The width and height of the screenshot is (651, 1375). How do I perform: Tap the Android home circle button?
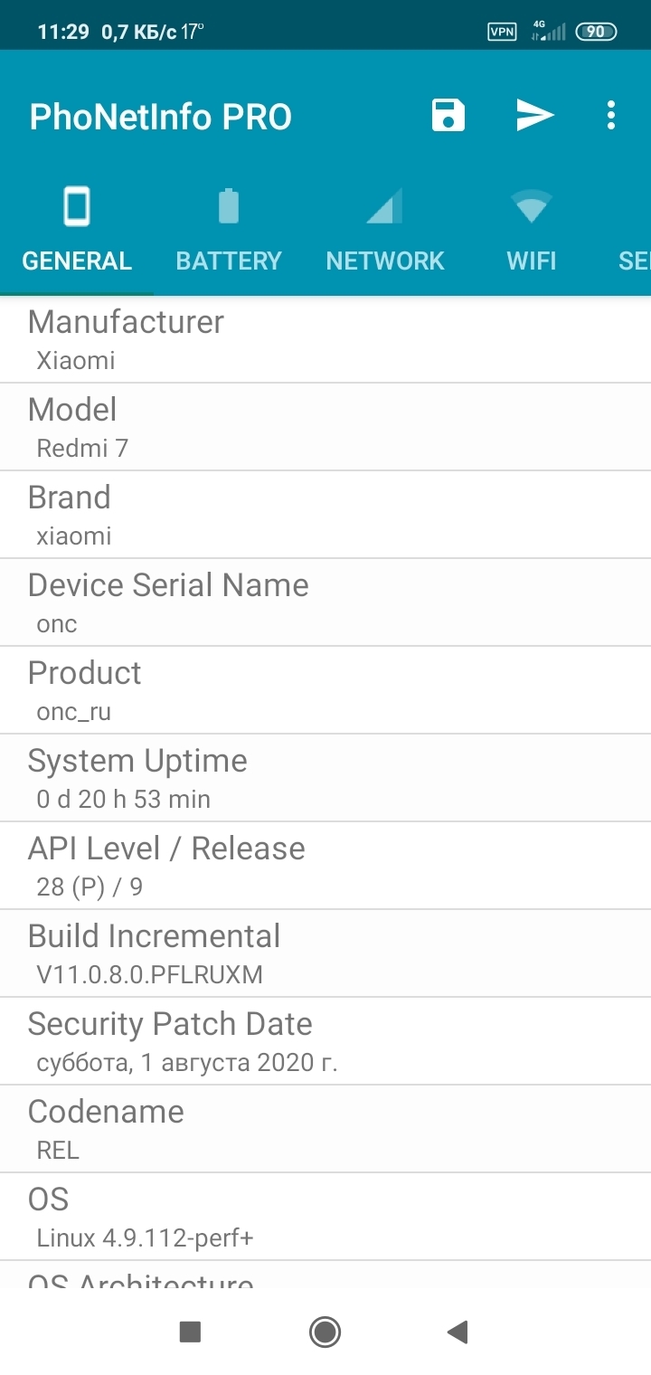point(325,1332)
